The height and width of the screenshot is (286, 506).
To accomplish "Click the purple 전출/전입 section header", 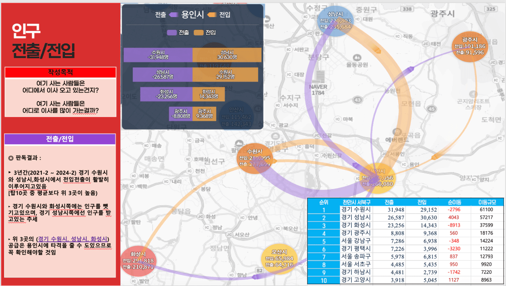I will pyautogui.click(x=60, y=139).
